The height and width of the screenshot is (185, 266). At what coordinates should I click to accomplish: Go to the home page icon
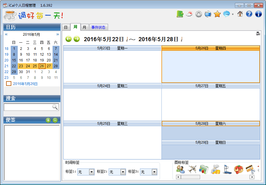tap(240, 14)
